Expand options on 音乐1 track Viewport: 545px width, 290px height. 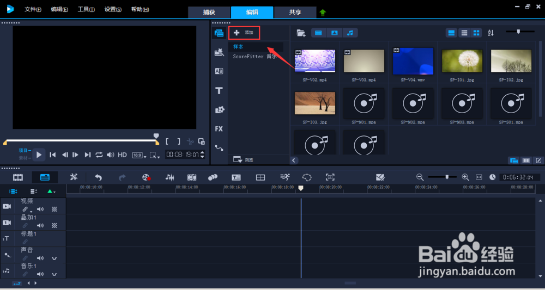(x=54, y=274)
